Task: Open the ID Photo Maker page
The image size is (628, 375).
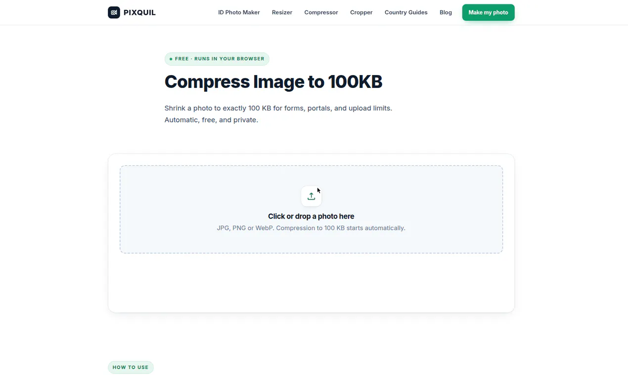Action: [x=239, y=12]
